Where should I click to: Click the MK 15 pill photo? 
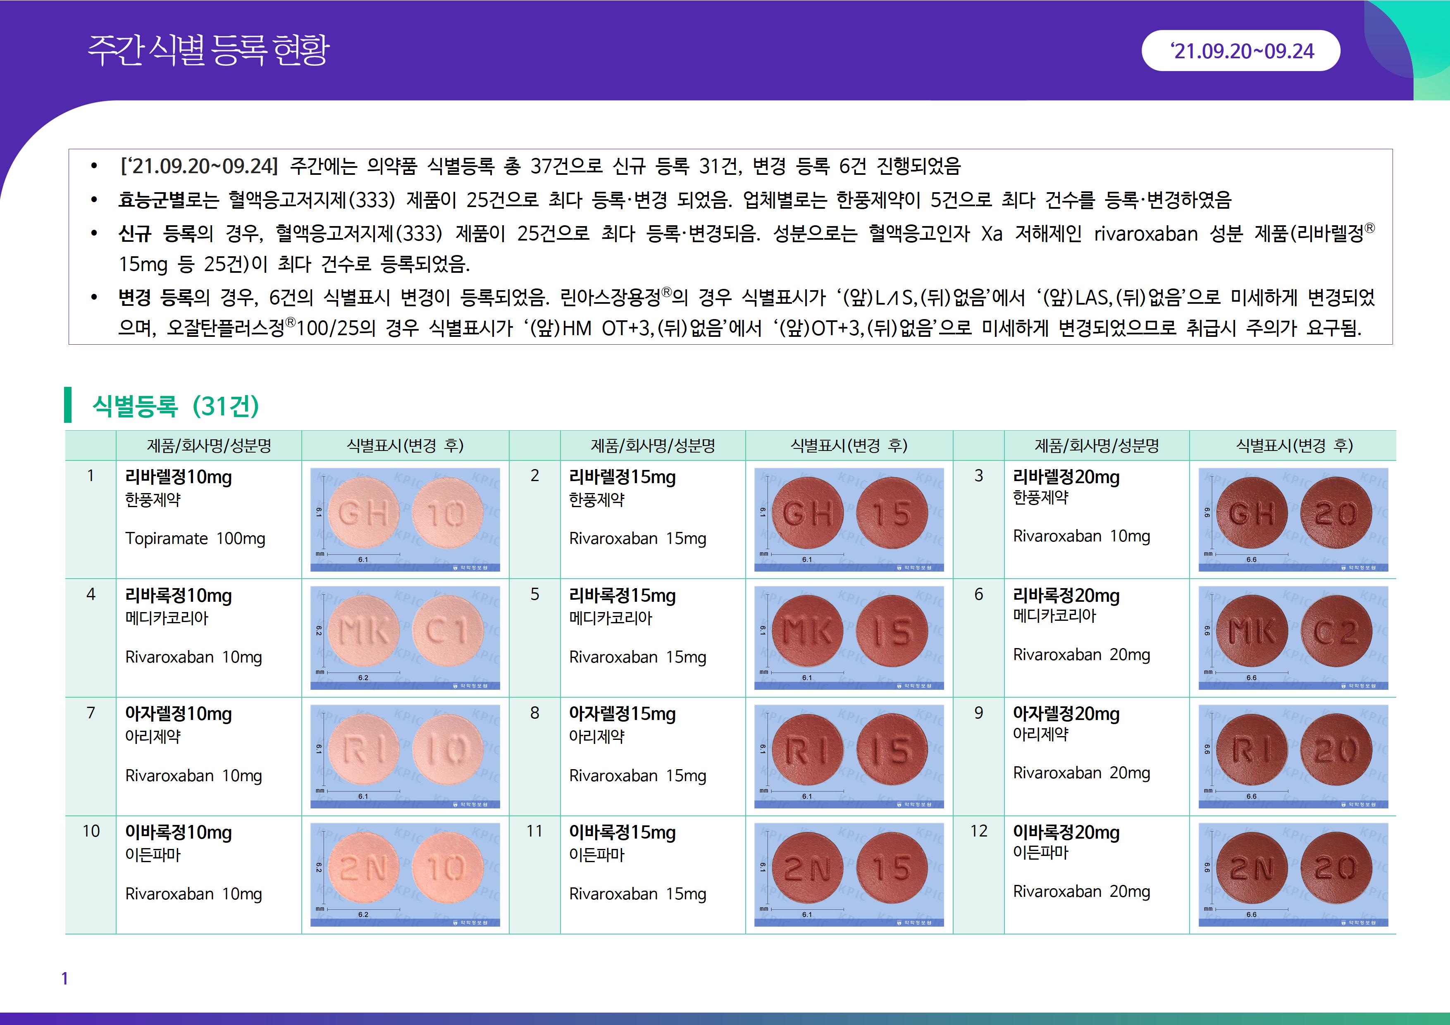[x=849, y=637]
